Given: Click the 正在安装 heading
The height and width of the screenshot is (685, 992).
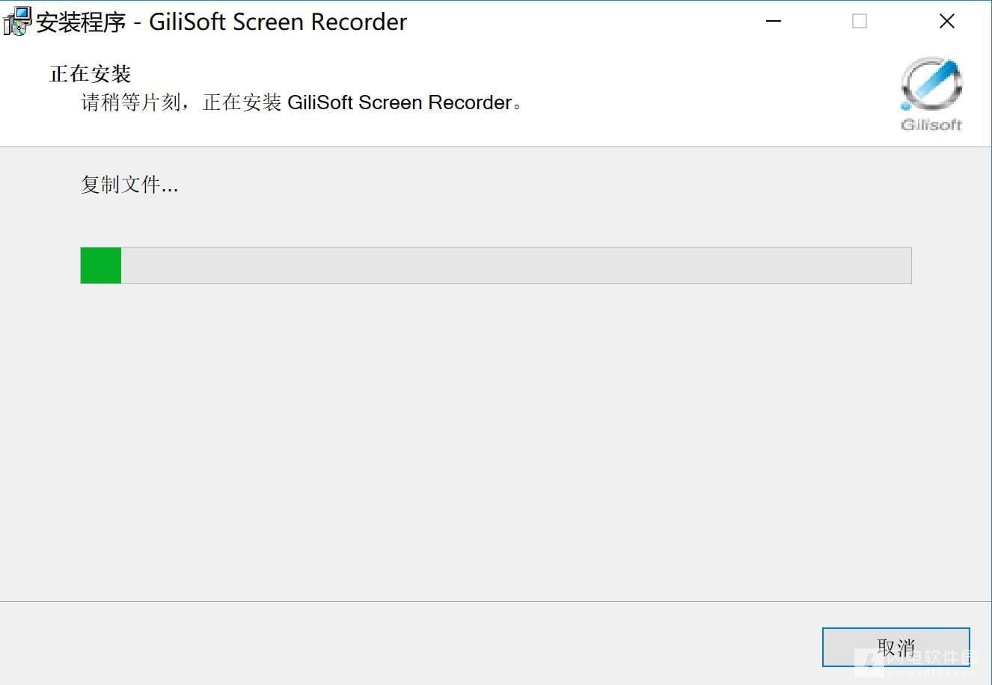Looking at the screenshot, I should (x=91, y=73).
